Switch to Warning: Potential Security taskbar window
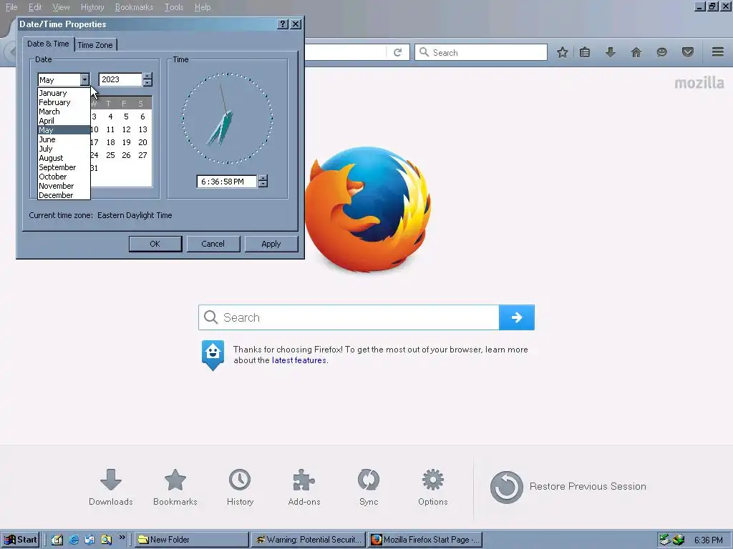The image size is (733, 549). 309,540
